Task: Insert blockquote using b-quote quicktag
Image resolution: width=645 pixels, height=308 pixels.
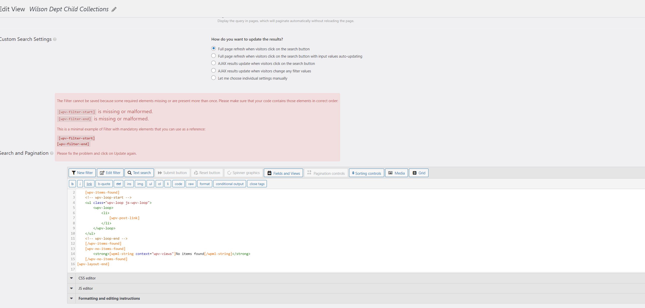Action: click(104, 184)
